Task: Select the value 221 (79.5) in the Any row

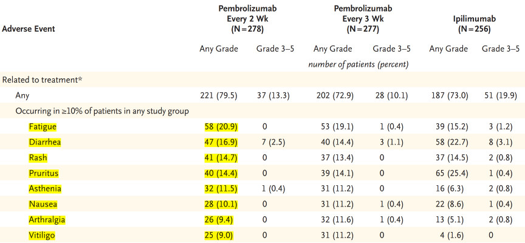Action: pyautogui.click(x=219, y=95)
